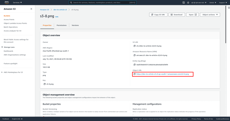Copy the Amazon Resource Name icon
This screenshot has height=121, width=230.
[134, 55]
